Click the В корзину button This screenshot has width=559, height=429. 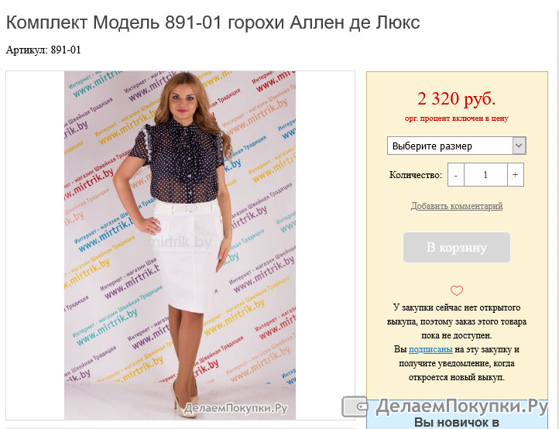457,248
